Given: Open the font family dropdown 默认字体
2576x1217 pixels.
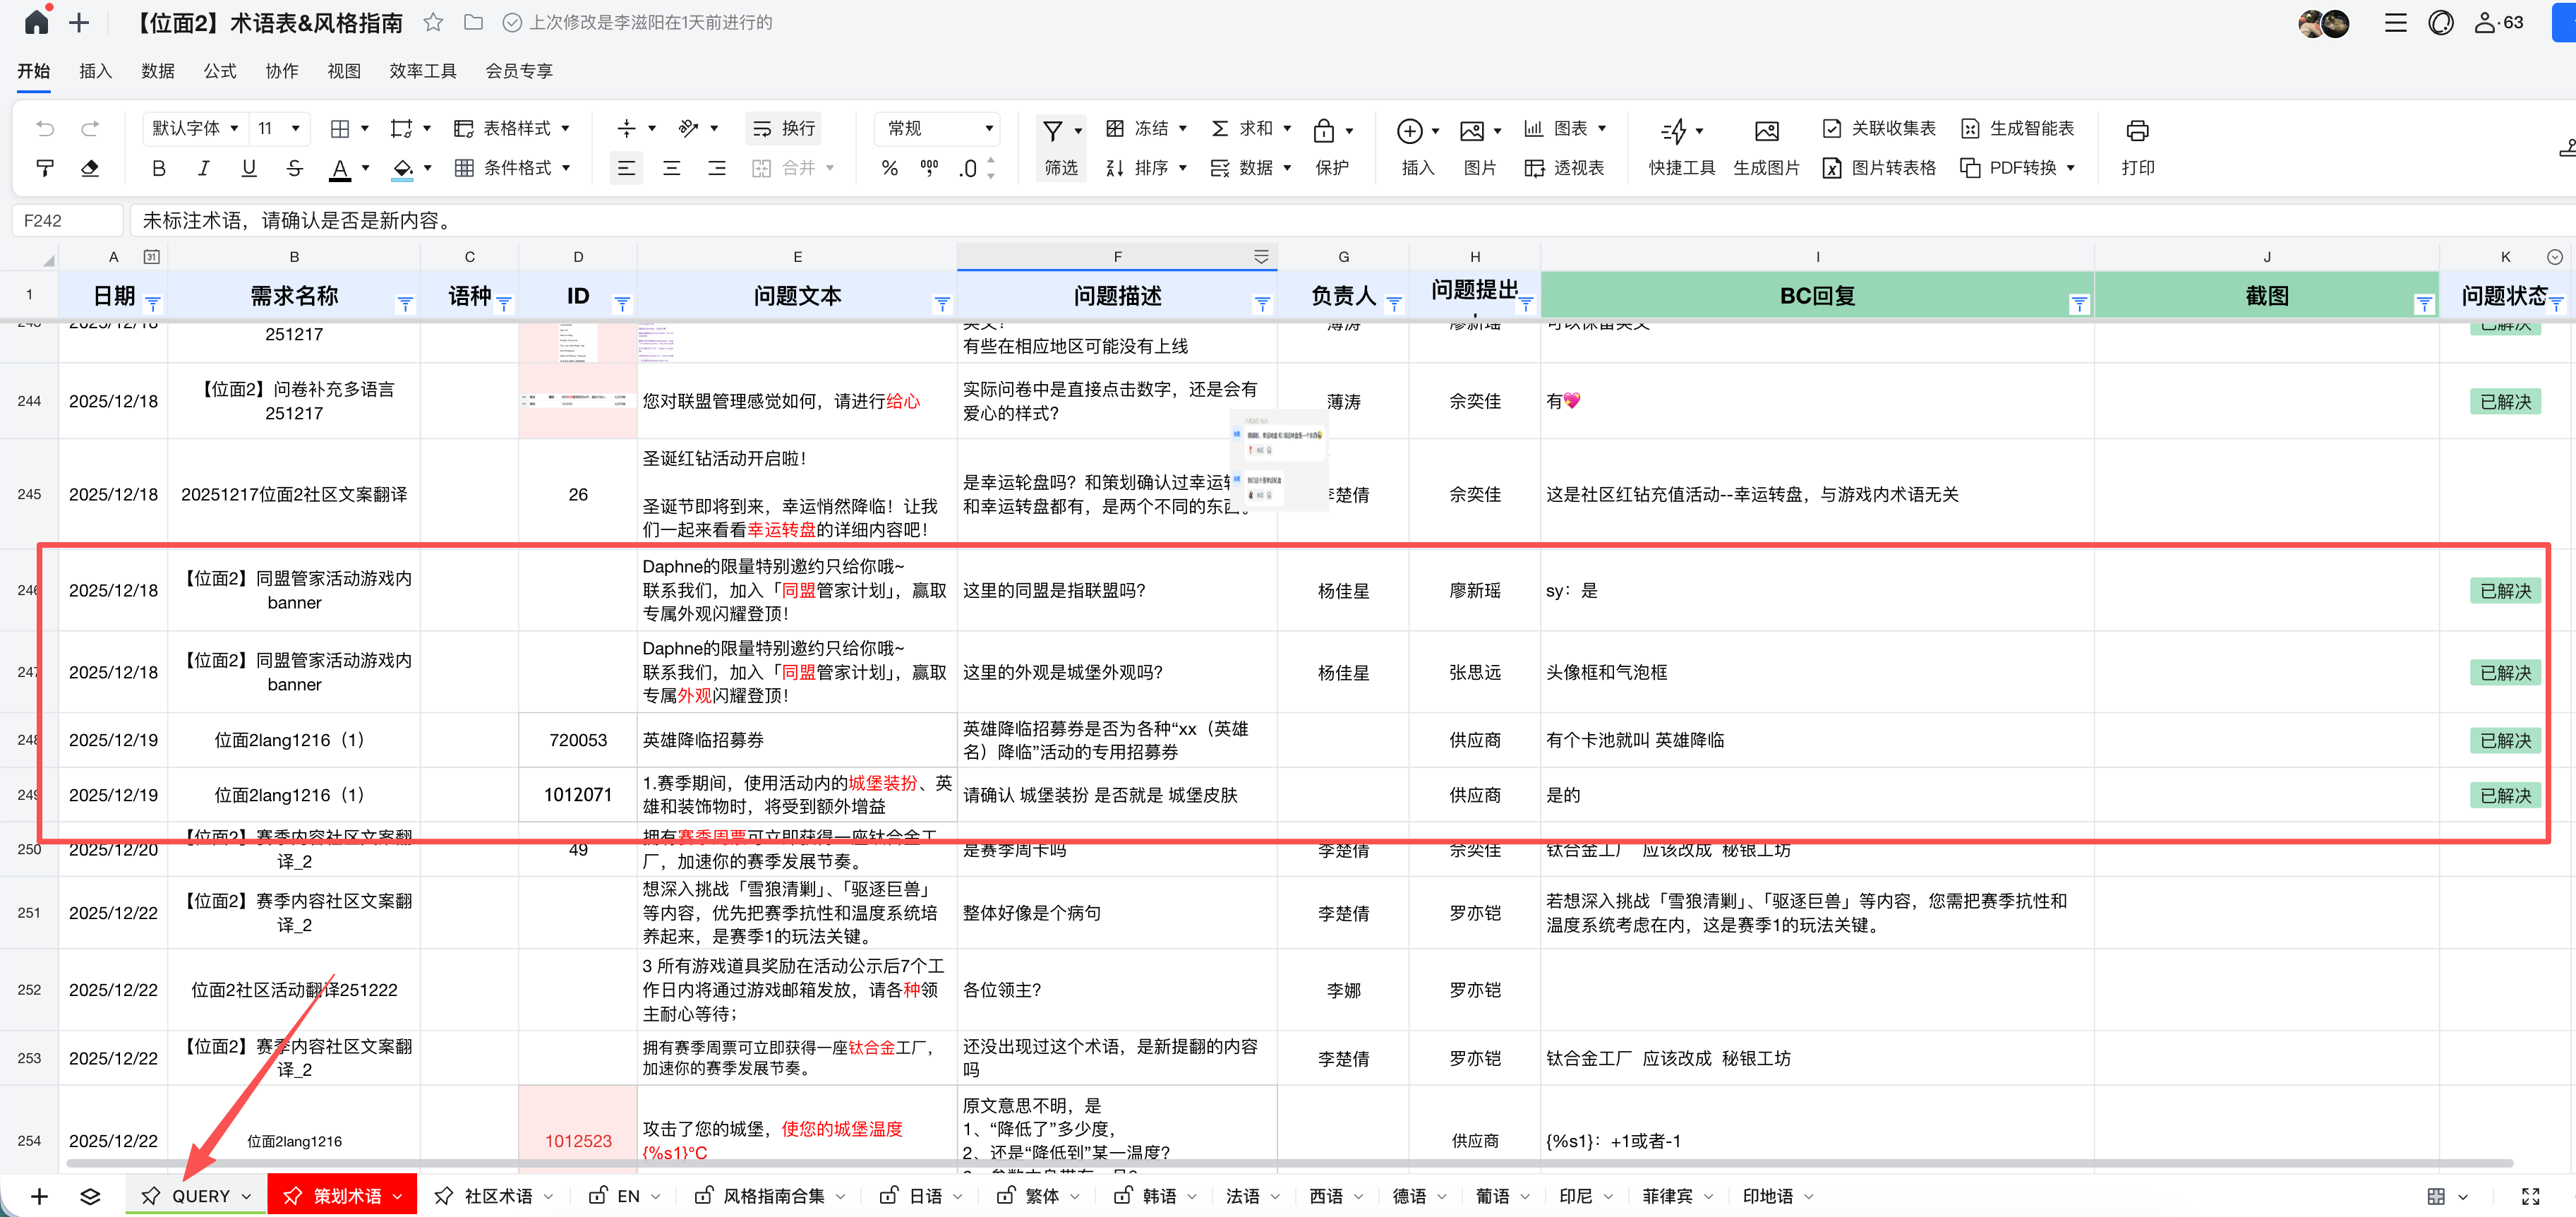Looking at the screenshot, I should coord(195,128).
